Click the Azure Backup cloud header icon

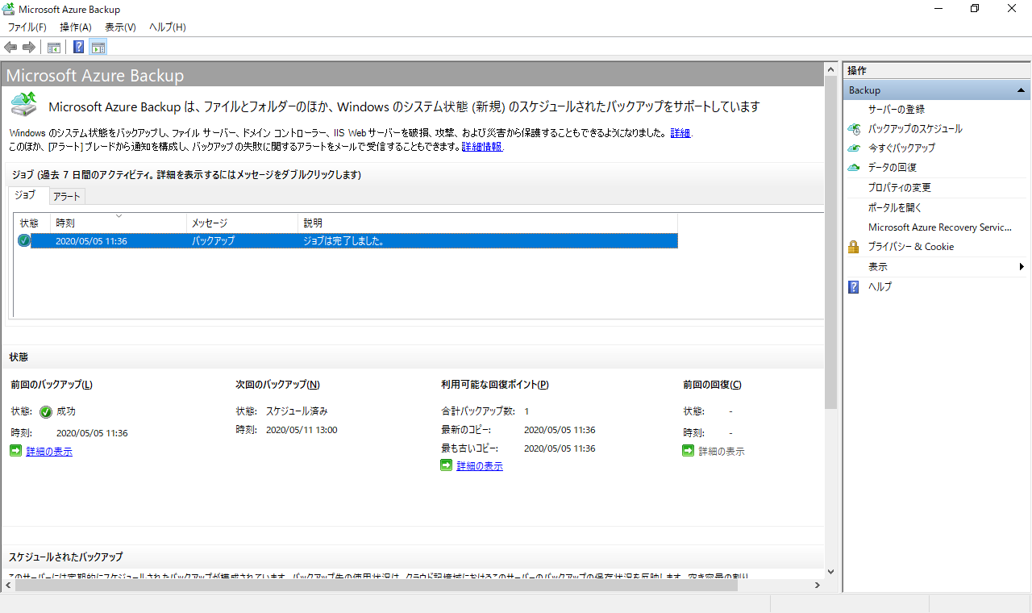[x=24, y=104]
